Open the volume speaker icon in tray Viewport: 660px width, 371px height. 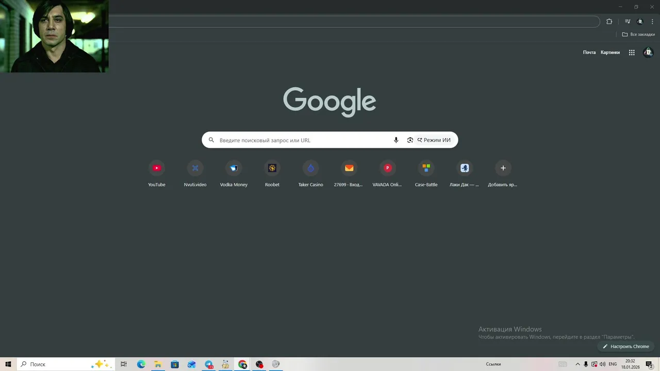602,364
